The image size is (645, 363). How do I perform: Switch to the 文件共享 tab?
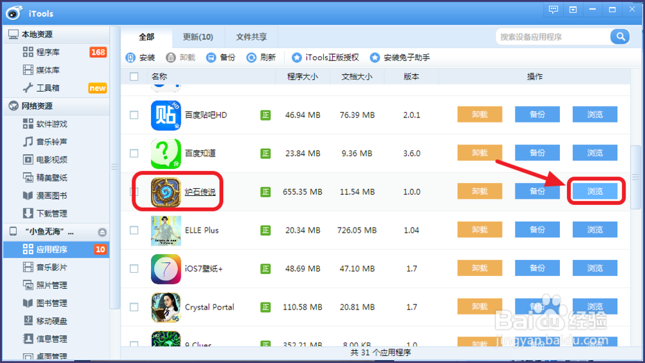point(252,37)
